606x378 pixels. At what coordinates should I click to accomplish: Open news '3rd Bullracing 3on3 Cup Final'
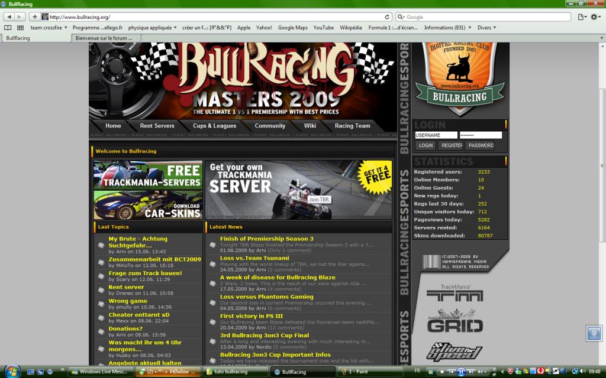pyautogui.click(x=265, y=335)
